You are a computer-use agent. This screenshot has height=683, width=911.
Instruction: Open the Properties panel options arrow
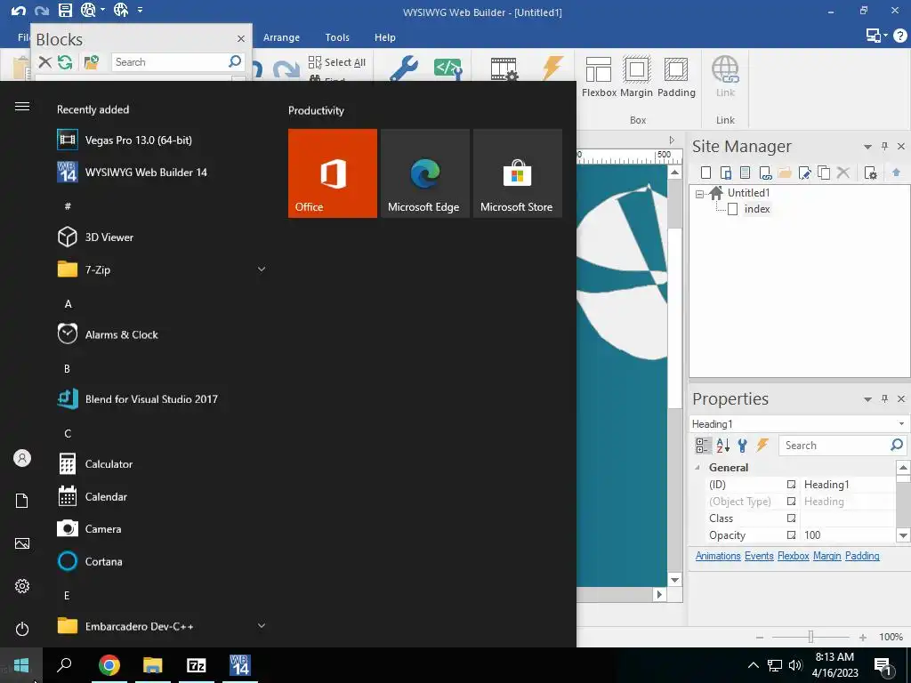coord(867,399)
